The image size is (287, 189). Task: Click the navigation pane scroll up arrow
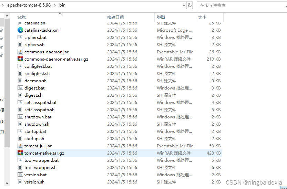[x=7, y=16]
